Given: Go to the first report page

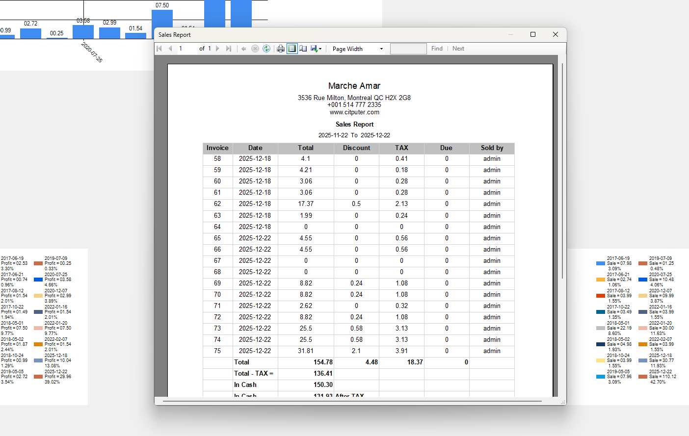Looking at the screenshot, I should [x=159, y=49].
